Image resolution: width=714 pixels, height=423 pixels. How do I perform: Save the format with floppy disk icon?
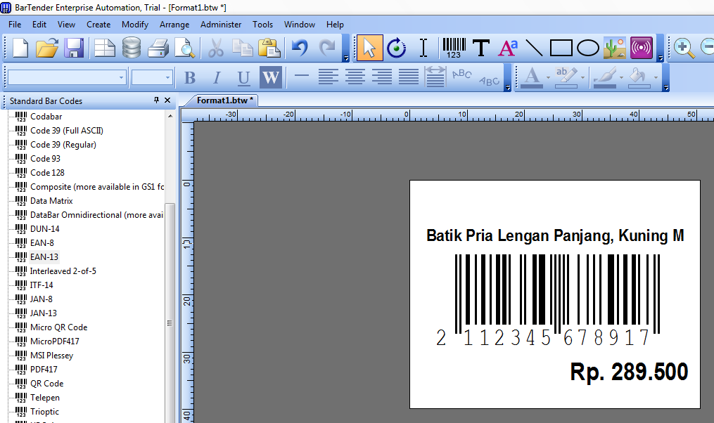pyautogui.click(x=74, y=48)
